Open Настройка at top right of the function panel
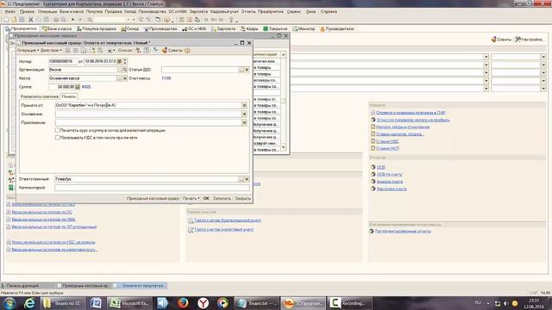 pyautogui.click(x=530, y=40)
